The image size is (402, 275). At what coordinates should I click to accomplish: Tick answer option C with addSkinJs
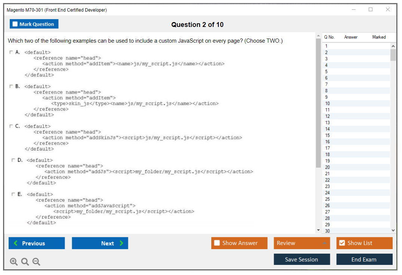(11, 126)
